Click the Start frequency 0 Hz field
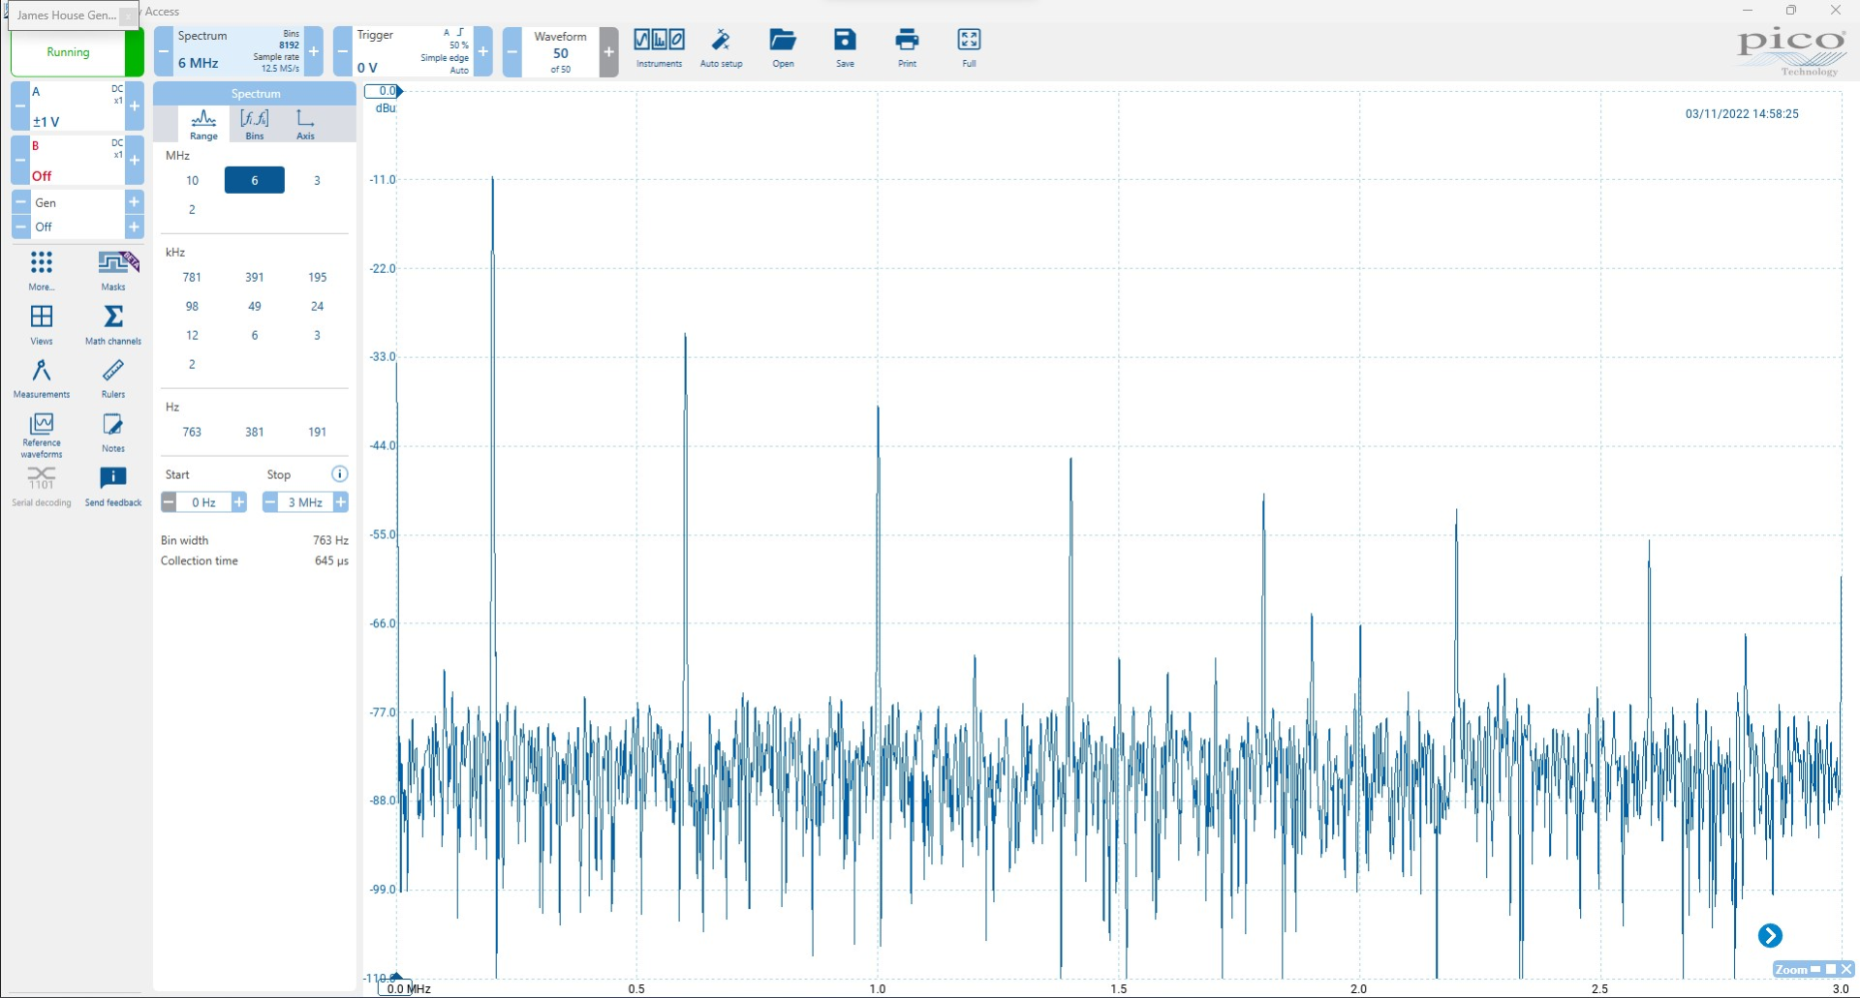The height and width of the screenshot is (998, 1860). click(x=203, y=502)
